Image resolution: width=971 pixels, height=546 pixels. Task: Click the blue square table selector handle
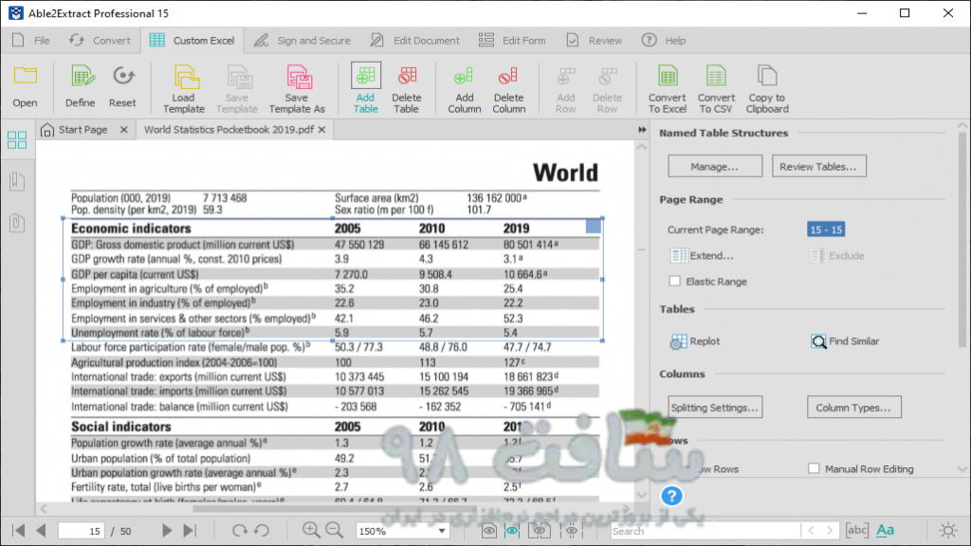coord(593,226)
